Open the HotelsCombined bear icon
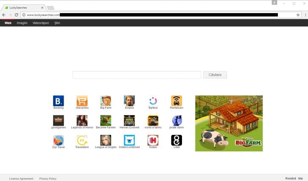Image resolution: width=308 pixels, height=181 pixels. coord(129,140)
